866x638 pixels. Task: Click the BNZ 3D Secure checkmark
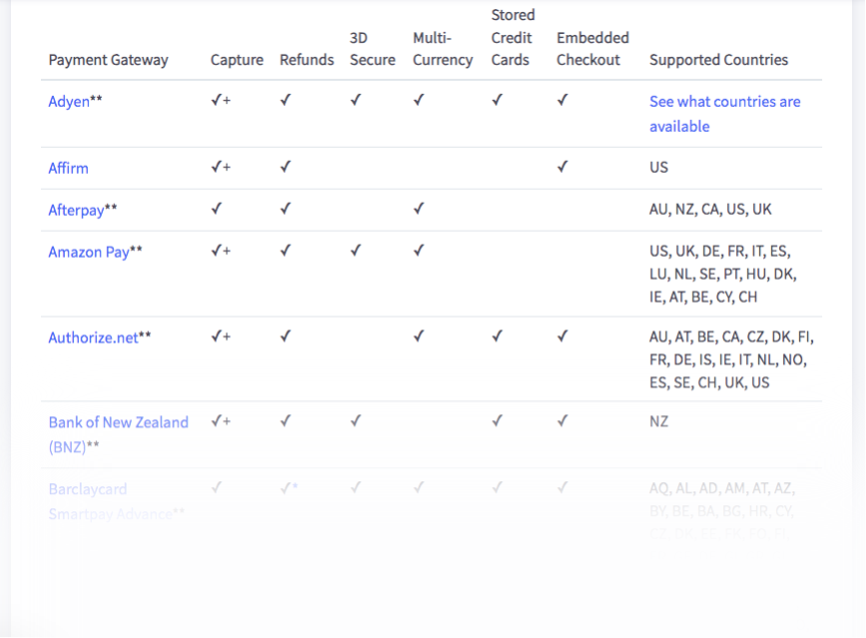tap(355, 421)
